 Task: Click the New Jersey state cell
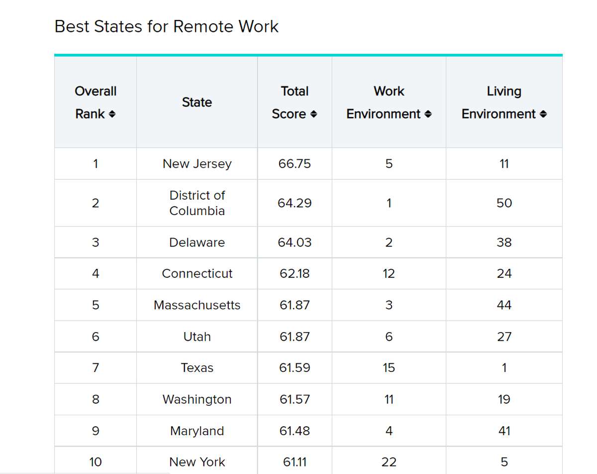pyautogui.click(x=197, y=164)
